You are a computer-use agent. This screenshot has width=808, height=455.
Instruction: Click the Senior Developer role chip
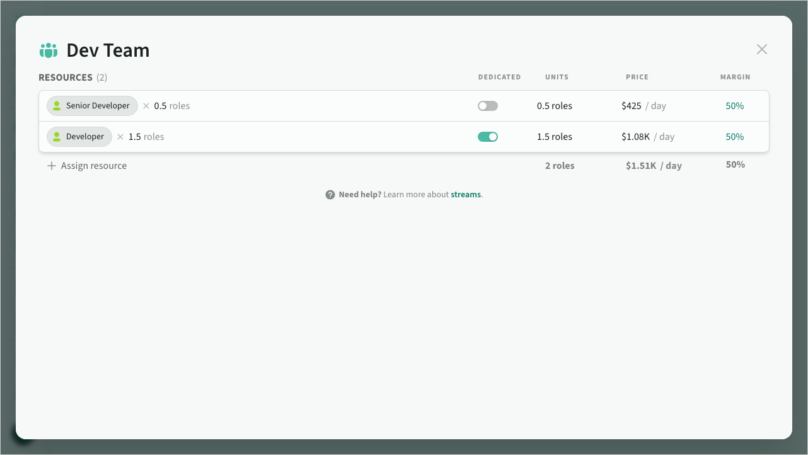tap(98, 106)
